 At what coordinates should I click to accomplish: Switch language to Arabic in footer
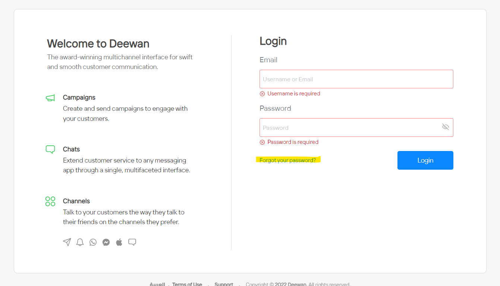pyautogui.click(x=157, y=284)
